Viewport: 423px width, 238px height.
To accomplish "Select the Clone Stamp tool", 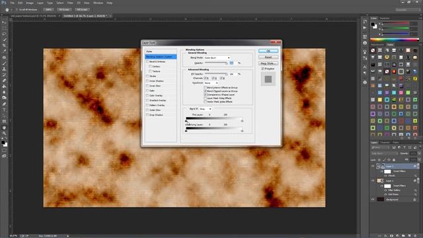I will [x=4, y=69].
